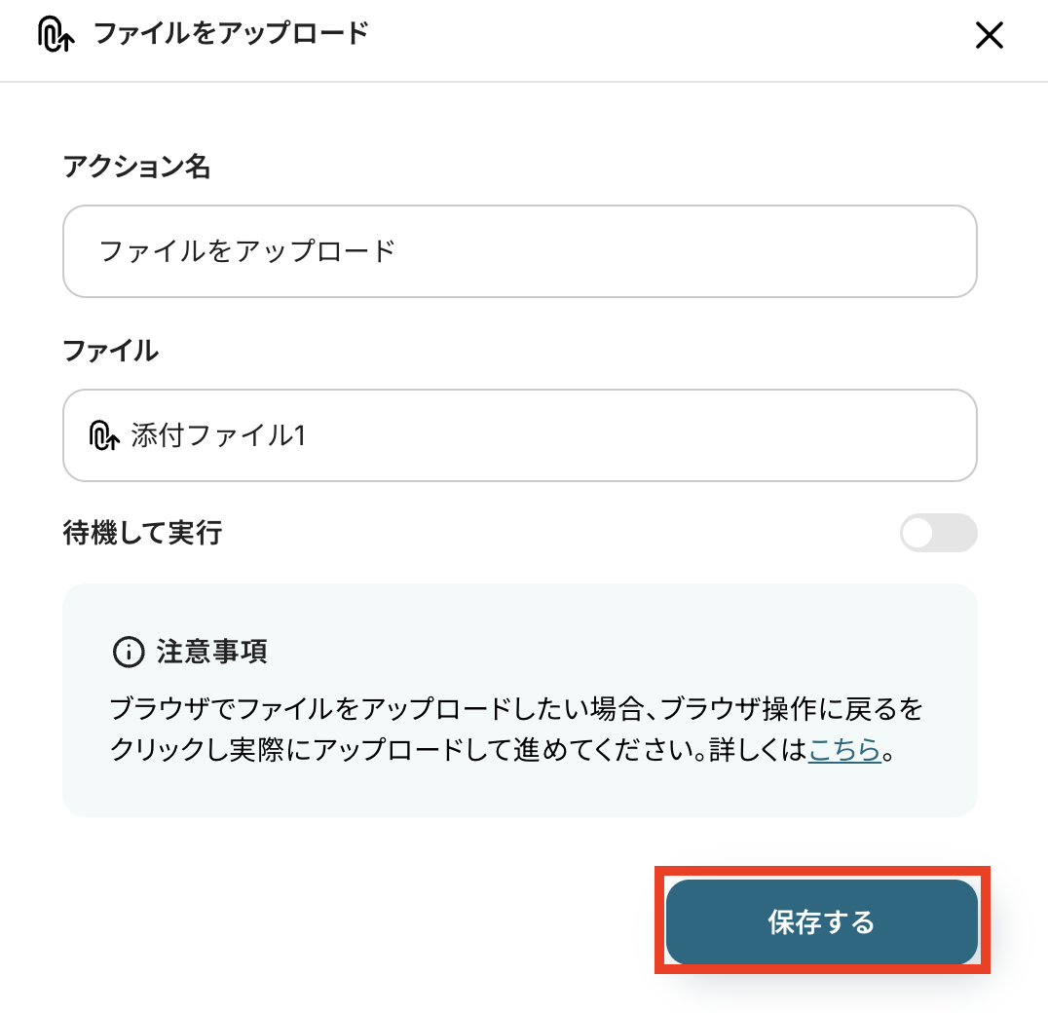Click the 注意事項 heading text
Screen dimensions: 1048x1013
(211, 652)
